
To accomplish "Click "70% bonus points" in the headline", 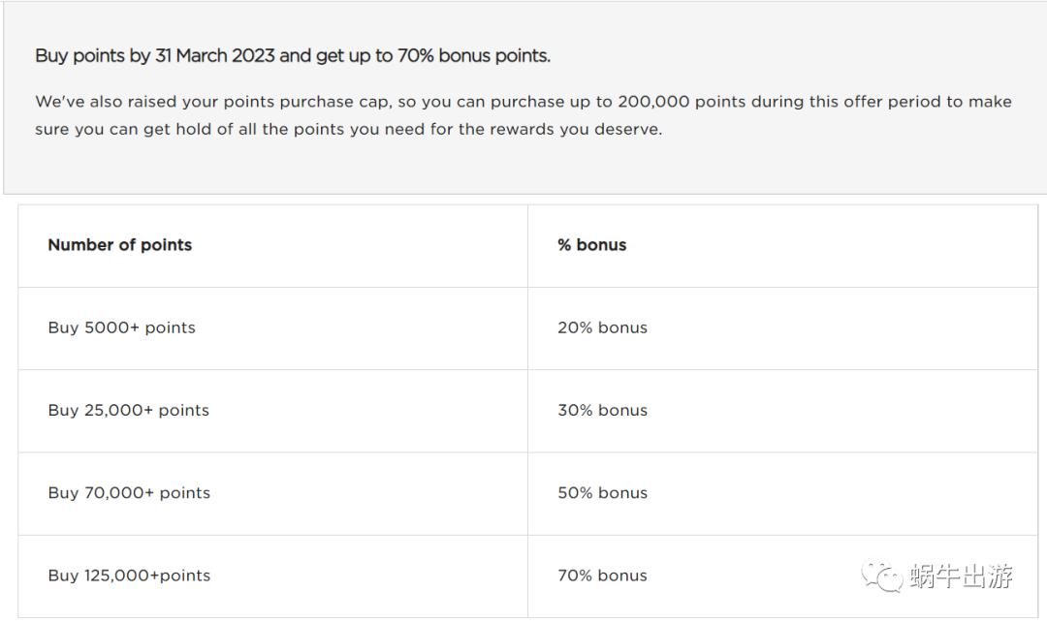I will pyautogui.click(x=473, y=56).
